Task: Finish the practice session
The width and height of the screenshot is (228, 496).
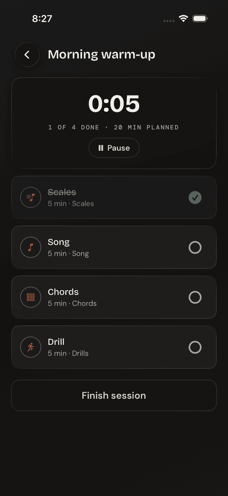Action: (114, 395)
